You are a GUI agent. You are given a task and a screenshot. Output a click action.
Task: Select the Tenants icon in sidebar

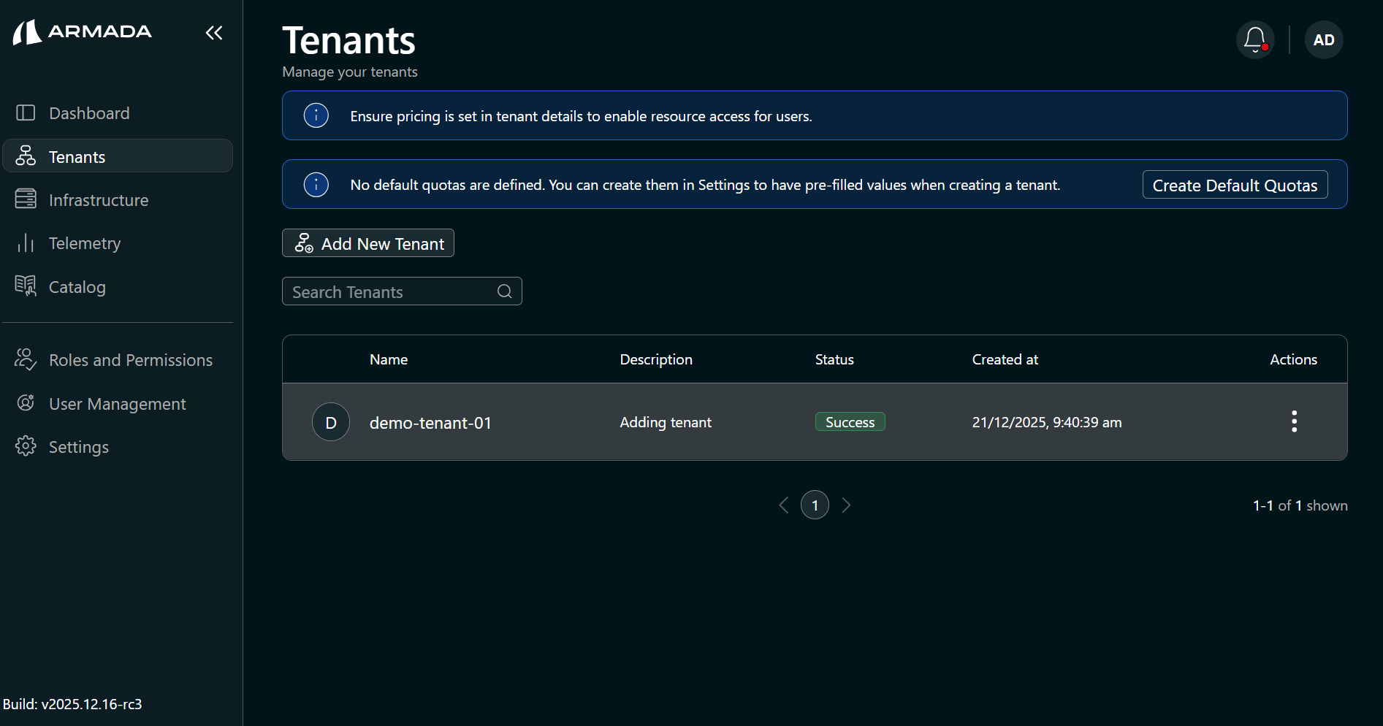point(25,156)
